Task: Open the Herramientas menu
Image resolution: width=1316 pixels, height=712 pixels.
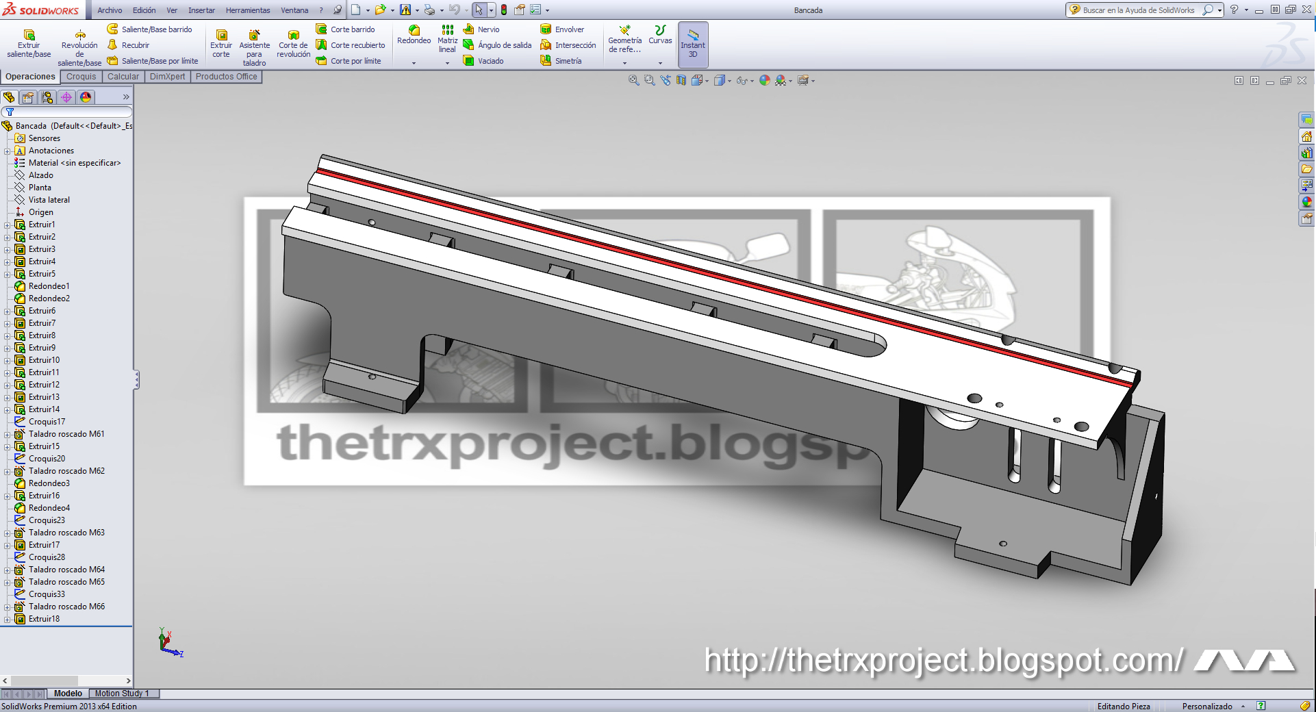Action: 248,10
